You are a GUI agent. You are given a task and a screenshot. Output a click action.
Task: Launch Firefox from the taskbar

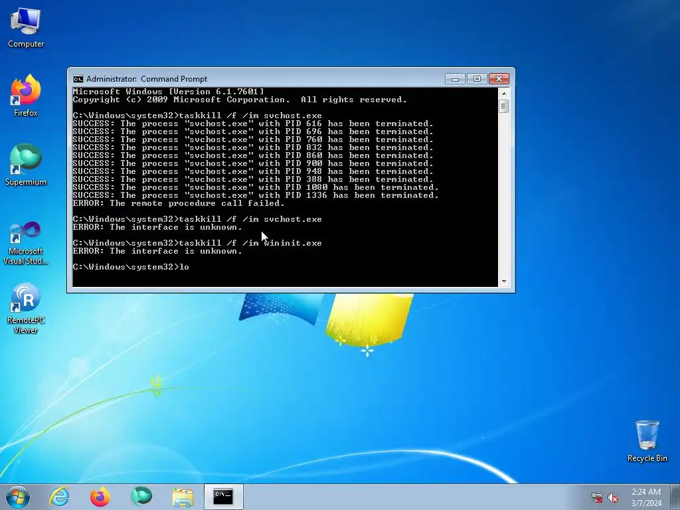[x=100, y=497]
